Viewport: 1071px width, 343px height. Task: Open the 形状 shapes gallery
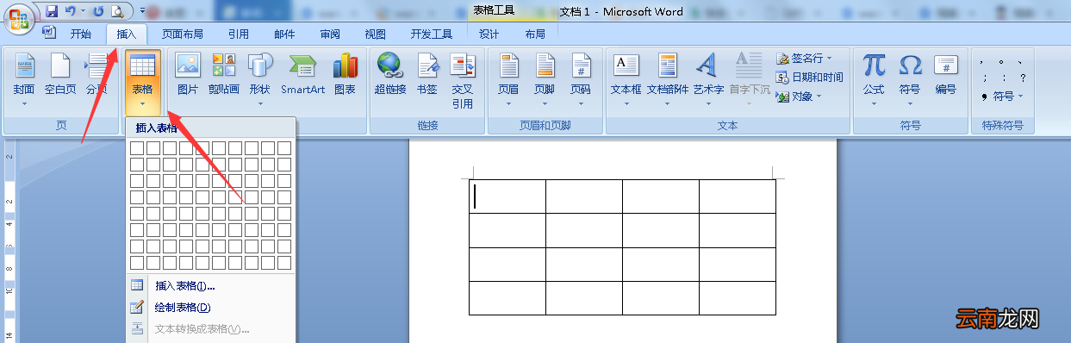coord(259,79)
